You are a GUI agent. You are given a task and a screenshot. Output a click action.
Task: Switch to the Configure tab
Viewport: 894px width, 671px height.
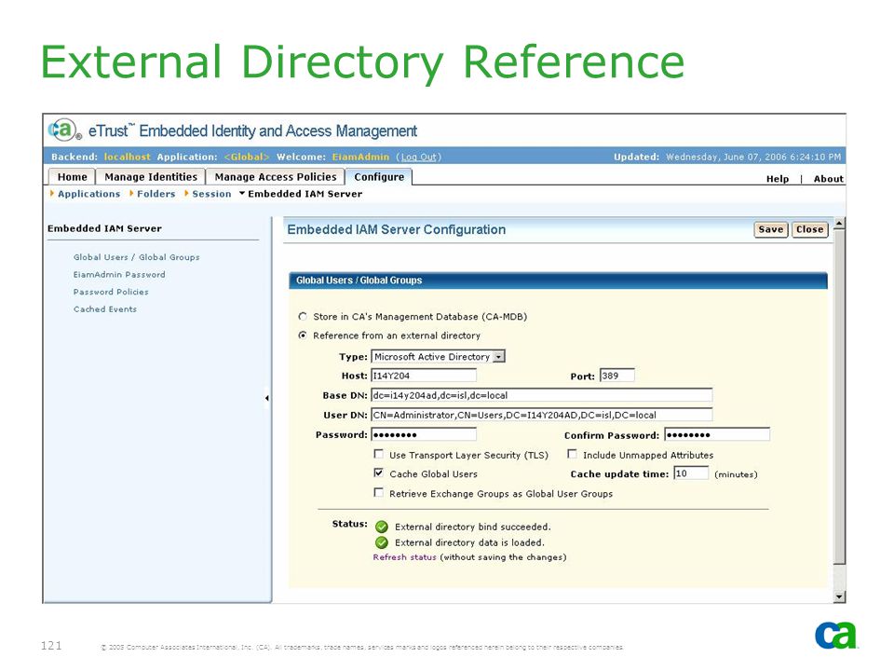(379, 177)
